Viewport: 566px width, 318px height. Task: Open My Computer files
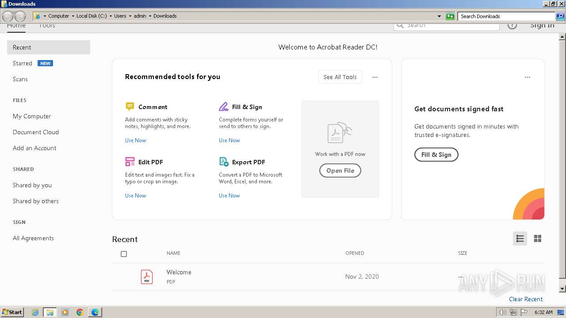coord(32,116)
